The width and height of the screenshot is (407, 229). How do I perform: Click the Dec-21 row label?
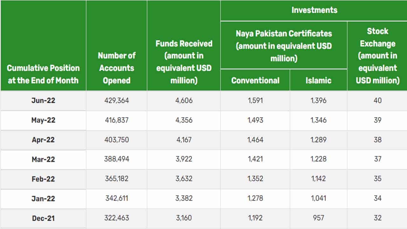click(x=43, y=218)
